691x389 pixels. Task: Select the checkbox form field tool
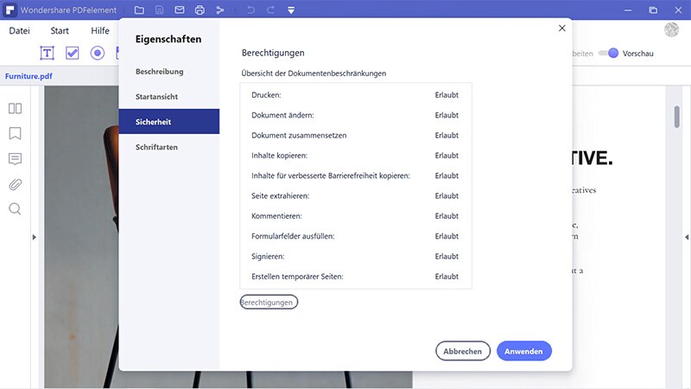(73, 53)
